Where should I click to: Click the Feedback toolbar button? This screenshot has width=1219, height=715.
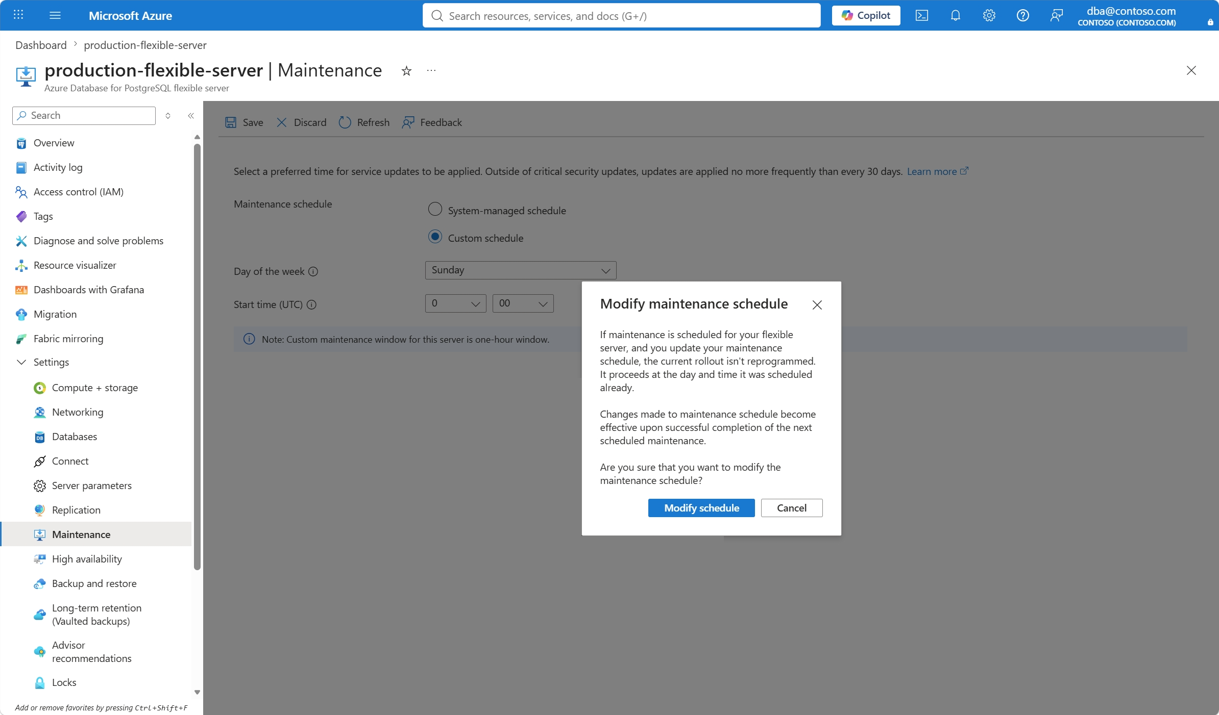(x=432, y=122)
